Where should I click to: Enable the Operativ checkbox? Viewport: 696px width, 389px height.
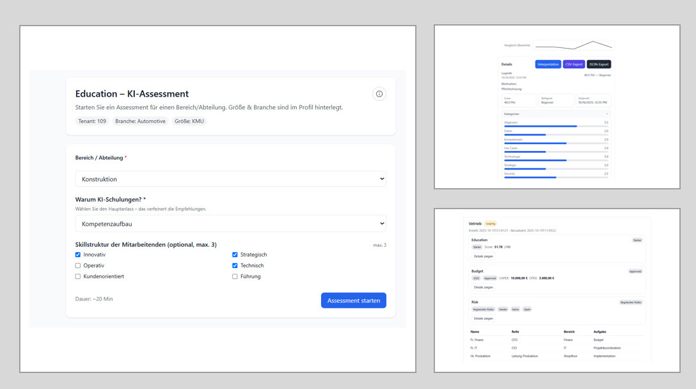[x=78, y=266]
